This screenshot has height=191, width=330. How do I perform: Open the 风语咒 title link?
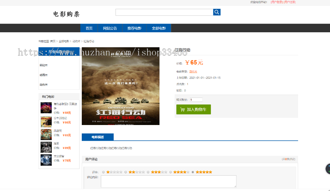pyautogui.click(x=58, y=131)
